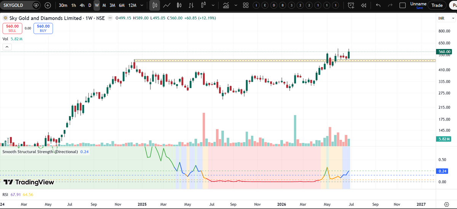Select the Line chart type icon
The image size is (457, 209).
166,5
